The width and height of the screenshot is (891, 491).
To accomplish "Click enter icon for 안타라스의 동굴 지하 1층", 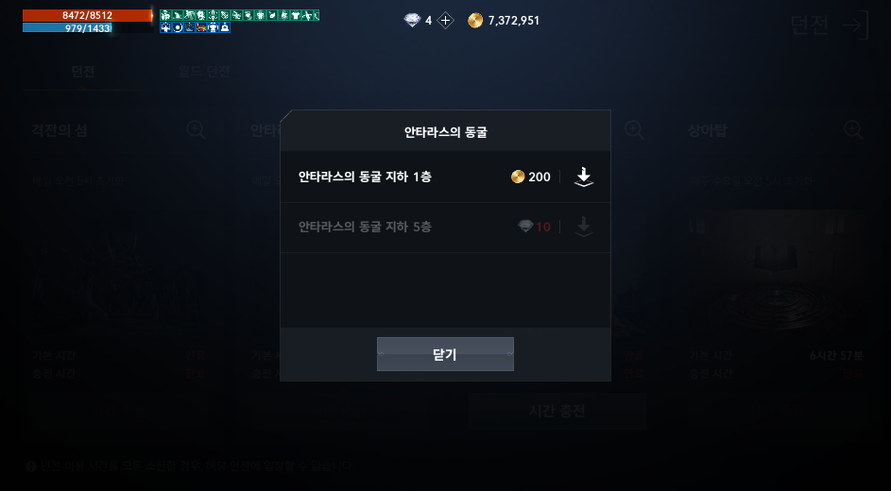I will (x=584, y=178).
